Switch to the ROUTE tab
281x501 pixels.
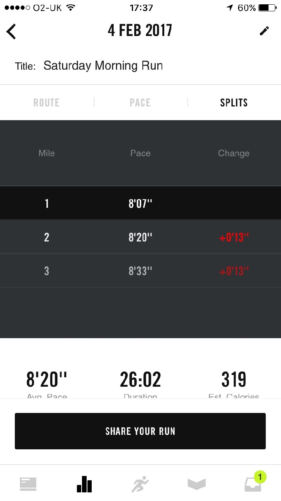[x=46, y=103]
